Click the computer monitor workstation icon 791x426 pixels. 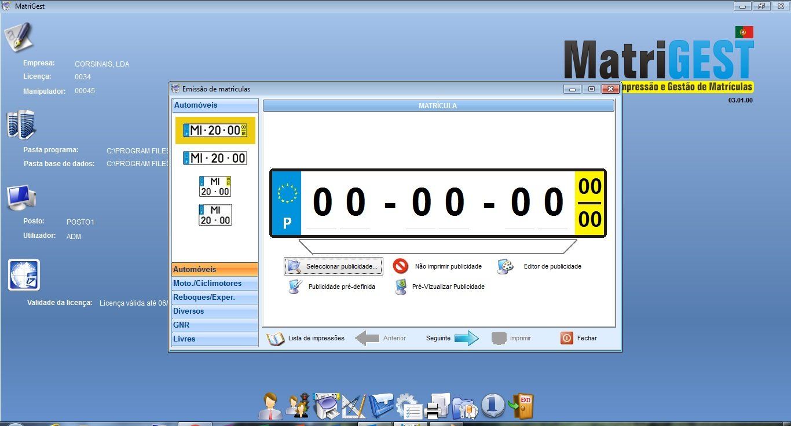point(22,198)
